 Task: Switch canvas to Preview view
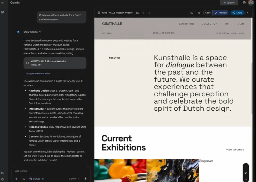pyautogui.click(x=220, y=13)
